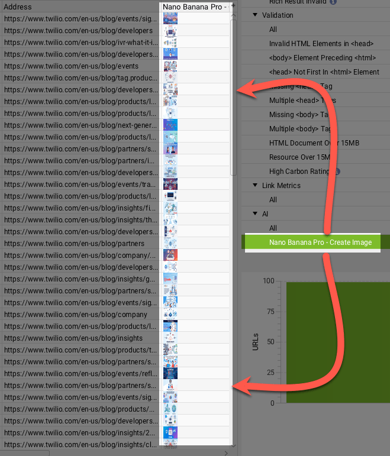Viewport: 390px width, 456px height.
Task: Click the horizontal scrollbar's right arrow
Action: 226,453
